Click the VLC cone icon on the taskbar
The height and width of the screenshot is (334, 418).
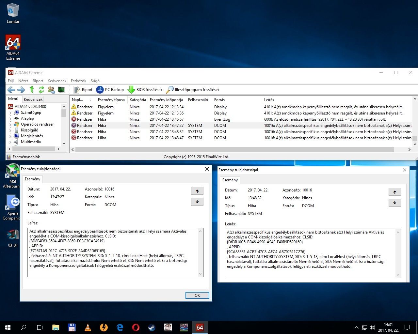coord(88,327)
